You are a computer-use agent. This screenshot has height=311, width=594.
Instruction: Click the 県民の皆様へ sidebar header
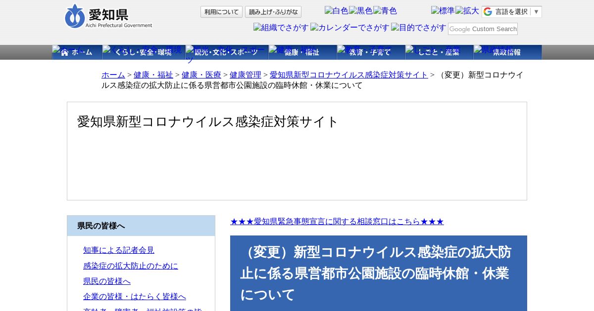141,226
